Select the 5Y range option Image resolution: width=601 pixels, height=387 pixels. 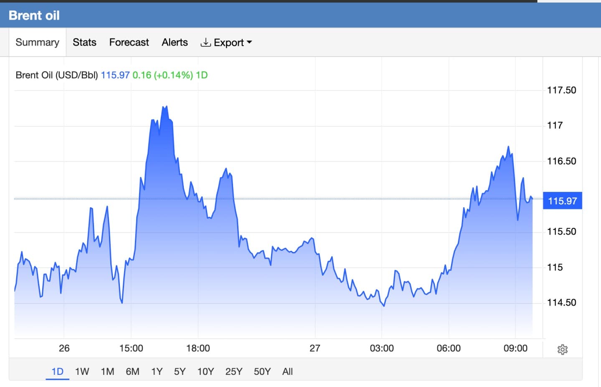(x=180, y=371)
